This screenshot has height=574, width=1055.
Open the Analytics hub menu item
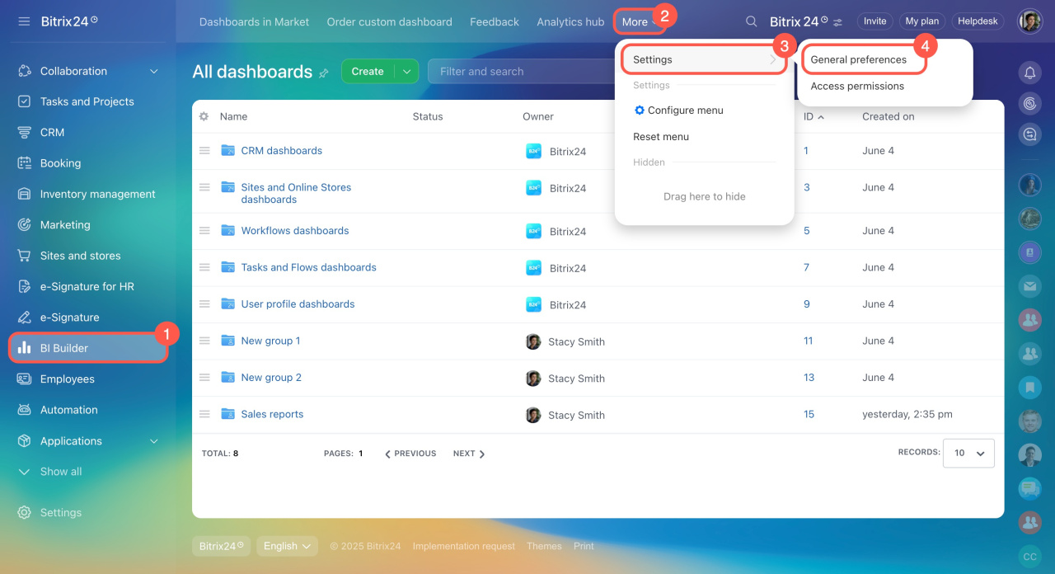coord(570,21)
